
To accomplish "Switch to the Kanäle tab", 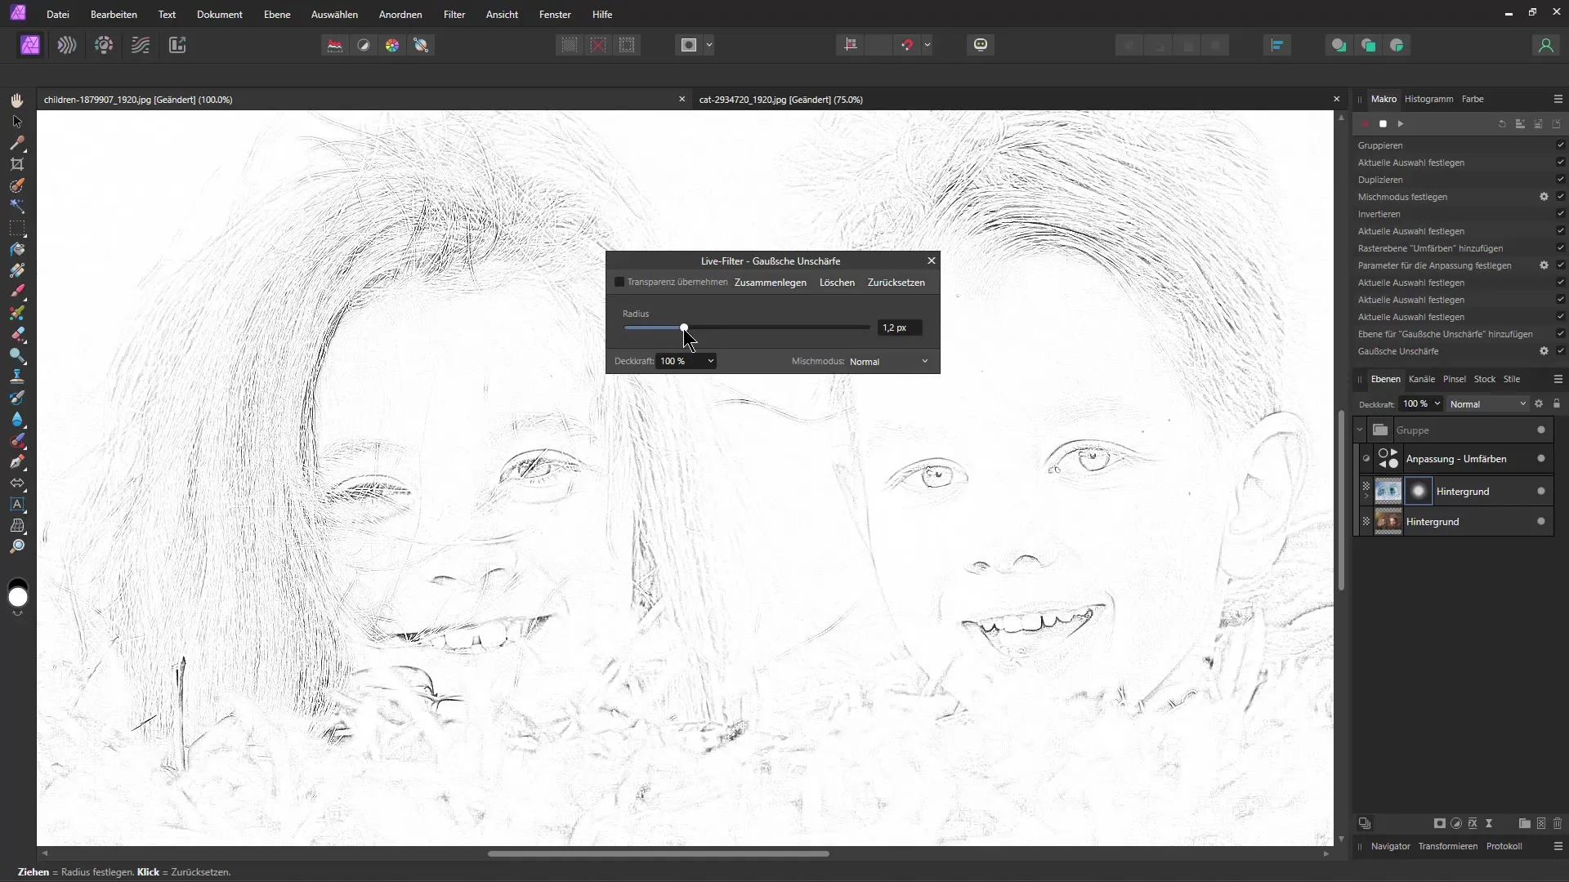I will click(x=1421, y=379).
